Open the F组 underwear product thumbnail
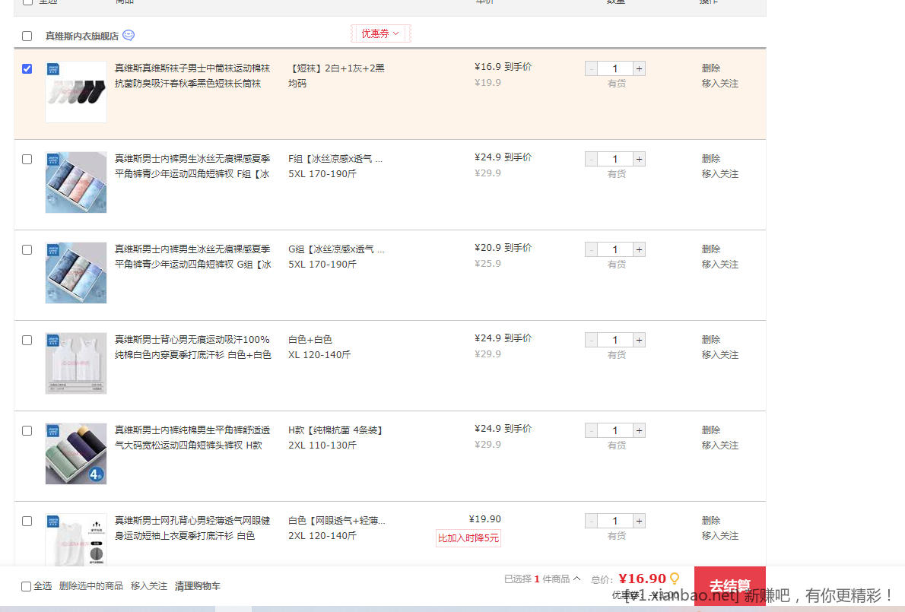 tap(76, 182)
